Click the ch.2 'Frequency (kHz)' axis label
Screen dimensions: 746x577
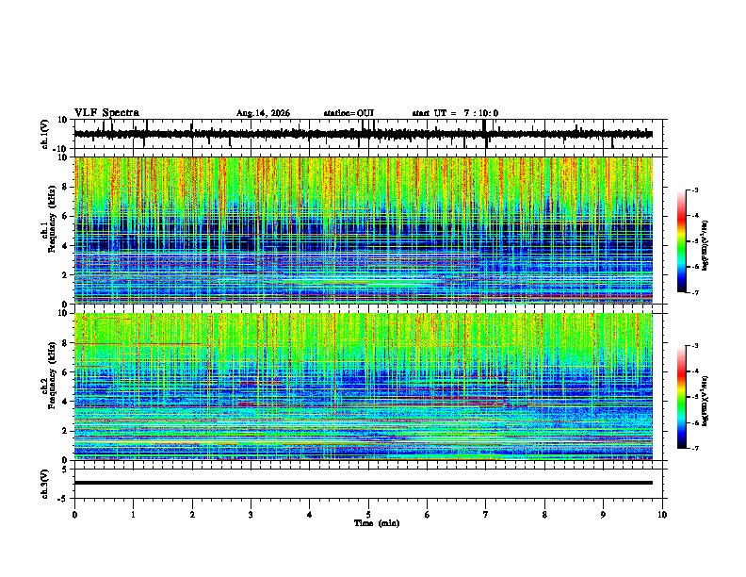pyautogui.click(x=52, y=375)
